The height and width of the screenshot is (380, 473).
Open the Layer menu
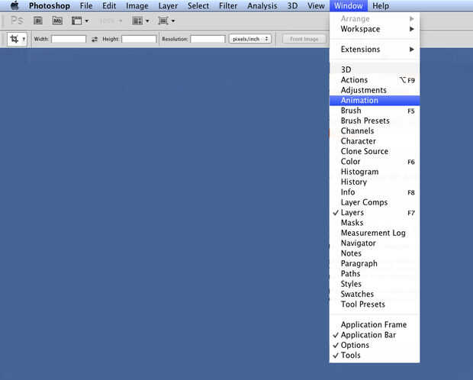(x=168, y=6)
